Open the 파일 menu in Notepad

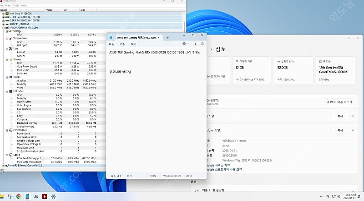(111, 44)
